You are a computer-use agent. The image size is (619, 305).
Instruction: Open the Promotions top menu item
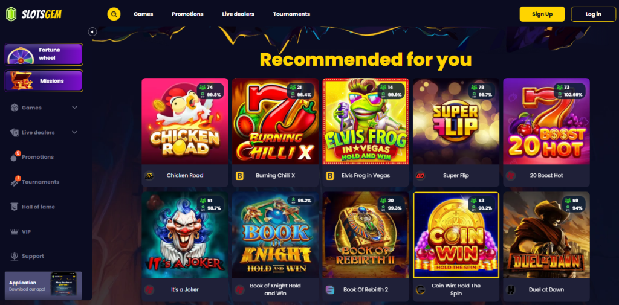pyautogui.click(x=187, y=14)
